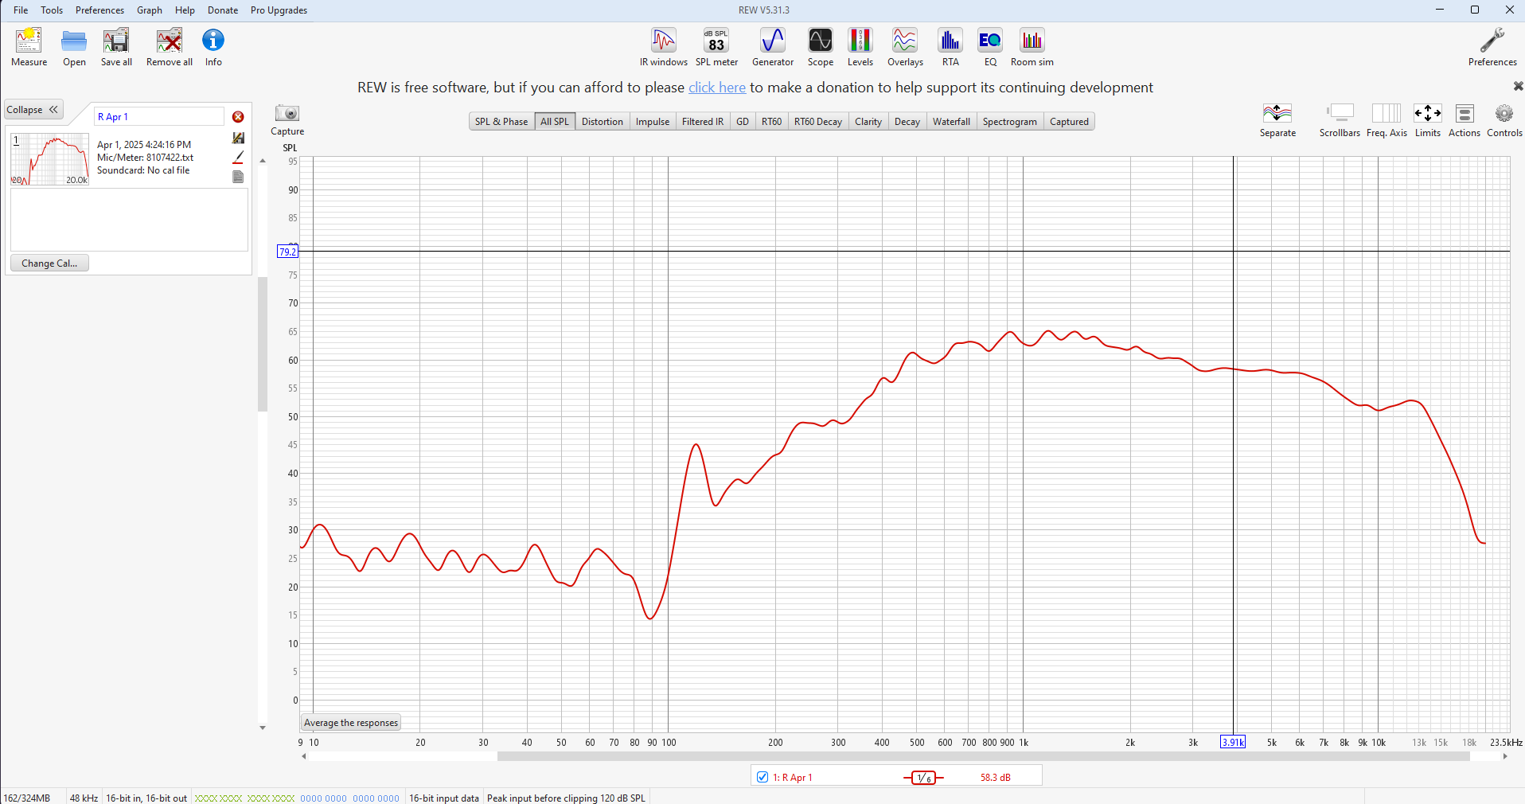
Task: Open the Tools menu
Action: [52, 10]
